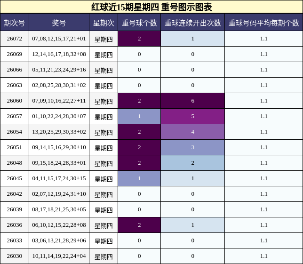
Task: Click the repeat count 2 cell in row 26072
Action: (x=139, y=39)
